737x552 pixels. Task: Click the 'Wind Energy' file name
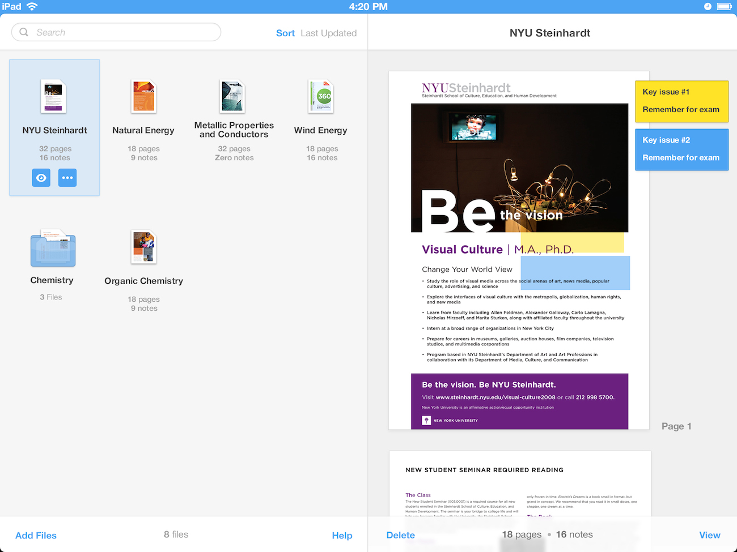pyautogui.click(x=321, y=130)
